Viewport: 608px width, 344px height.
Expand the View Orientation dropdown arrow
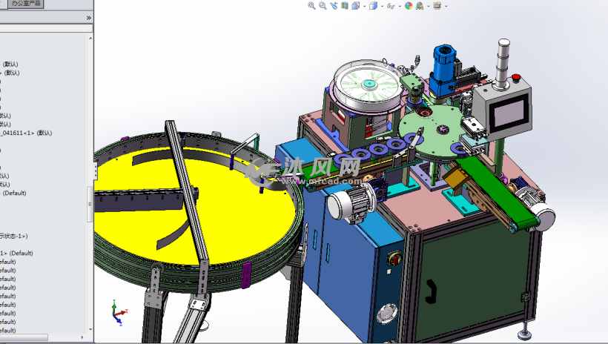pos(364,6)
